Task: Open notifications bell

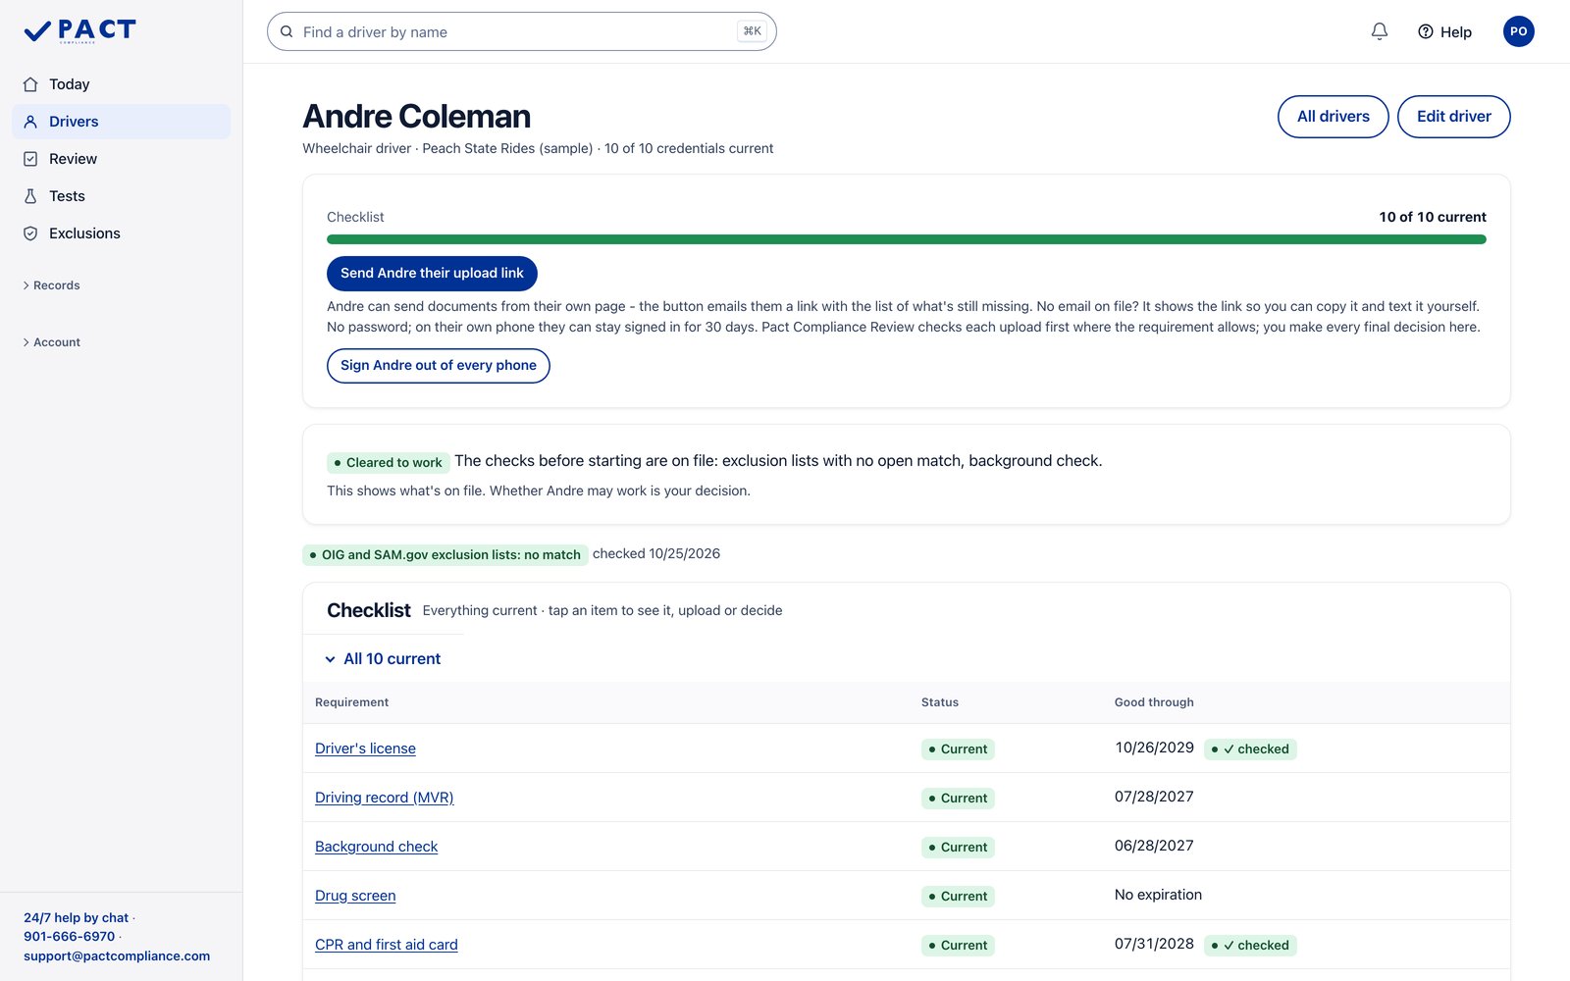Action: pyautogui.click(x=1380, y=31)
